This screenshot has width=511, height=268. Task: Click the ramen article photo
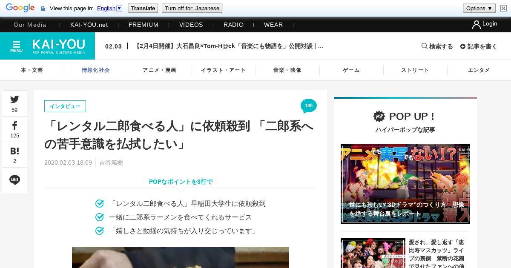[181, 257]
